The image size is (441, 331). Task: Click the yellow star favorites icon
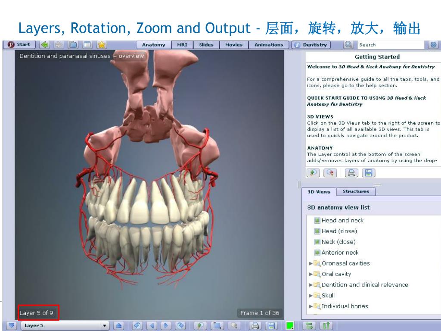(x=101, y=44)
